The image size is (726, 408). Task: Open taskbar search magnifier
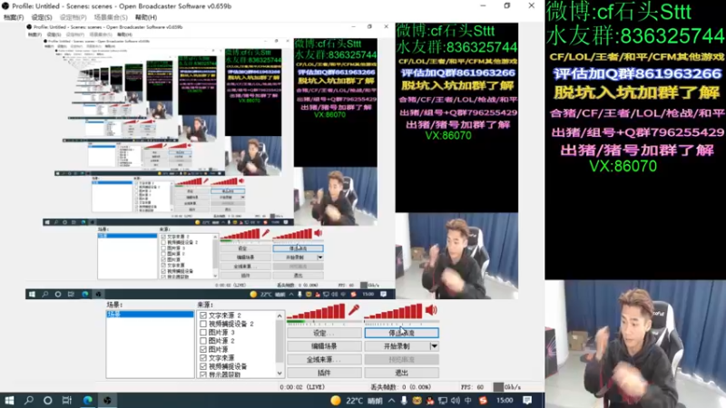click(x=29, y=400)
